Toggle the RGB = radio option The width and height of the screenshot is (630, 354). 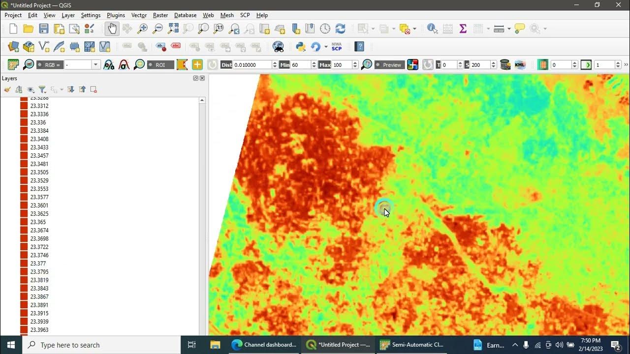[49, 65]
